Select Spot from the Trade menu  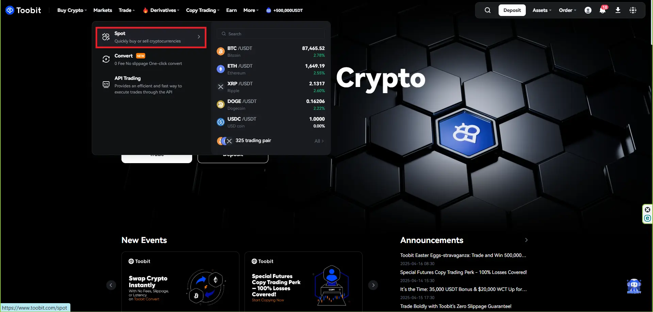click(151, 37)
